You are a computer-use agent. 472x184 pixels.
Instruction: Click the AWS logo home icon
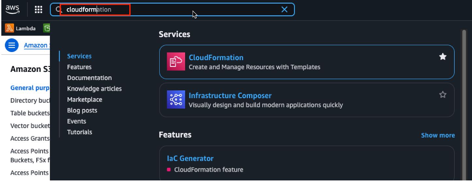pos(12,9)
